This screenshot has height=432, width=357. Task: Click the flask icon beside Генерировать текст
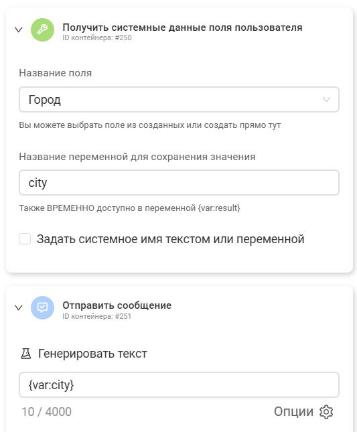pos(26,354)
